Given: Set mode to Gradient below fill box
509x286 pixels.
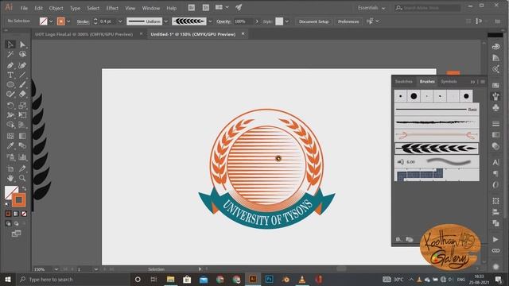Looking at the screenshot, I should 16,214.
